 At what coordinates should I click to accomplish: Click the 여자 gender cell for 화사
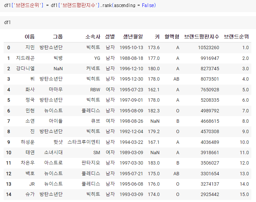pyautogui.click(x=110, y=90)
